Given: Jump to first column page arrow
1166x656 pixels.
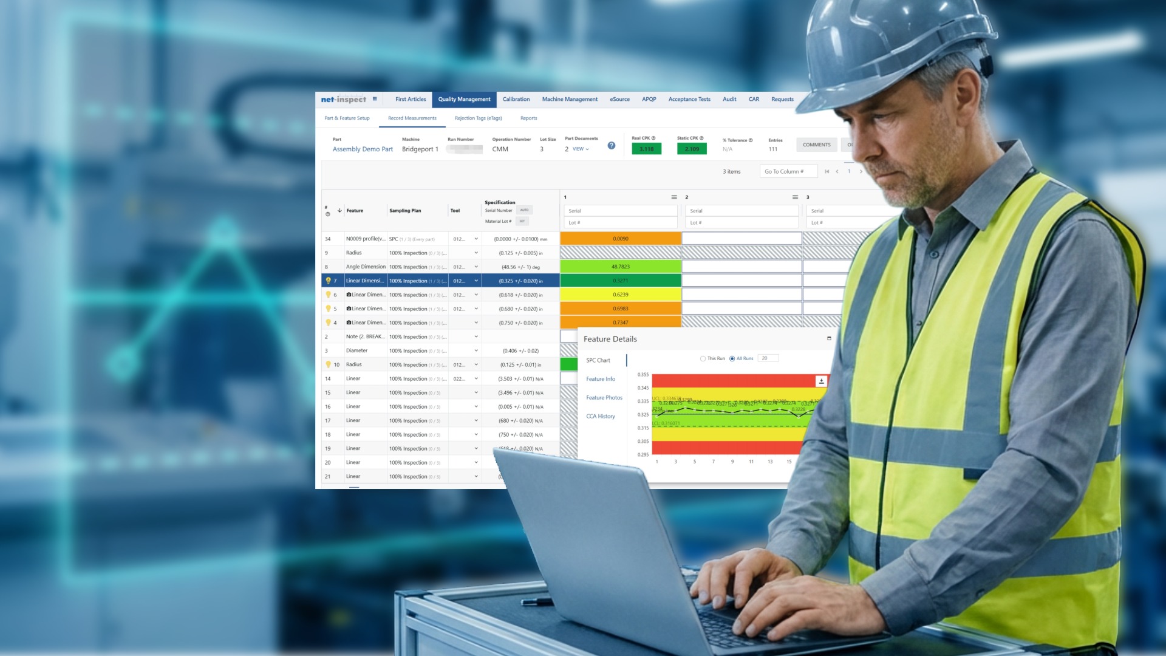Looking at the screenshot, I should (x=827, y=172).
